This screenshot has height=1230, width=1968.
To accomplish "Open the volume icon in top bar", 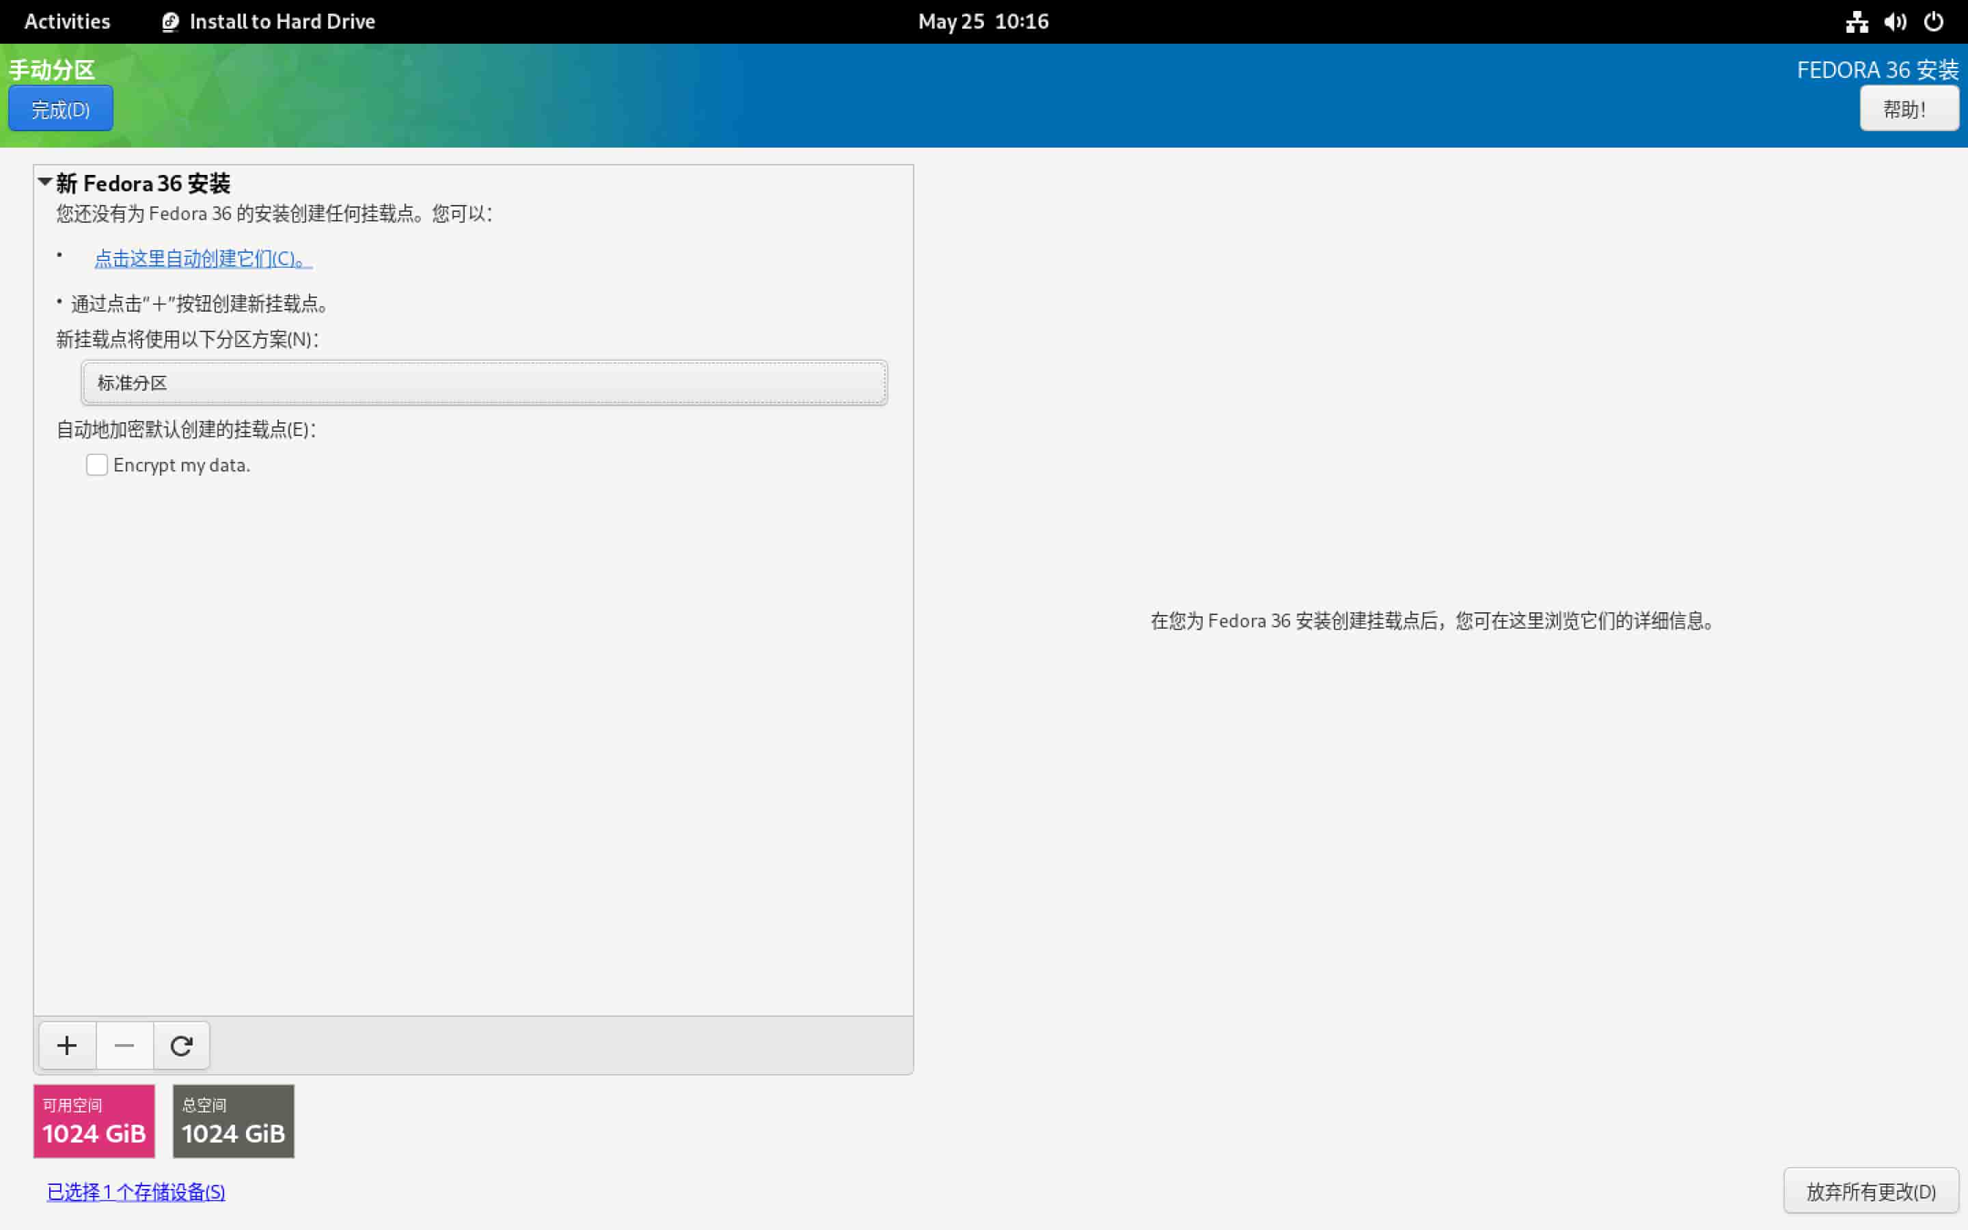I will click(1896, 22).
